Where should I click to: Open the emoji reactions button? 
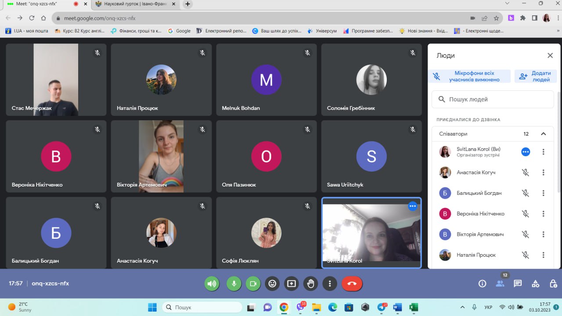tap(272, 284)
